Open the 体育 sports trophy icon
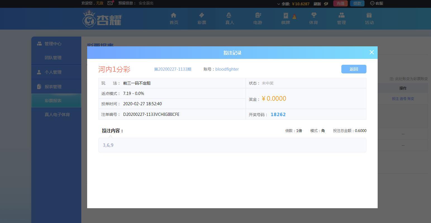The image size is (431, 223). (313, 15)
